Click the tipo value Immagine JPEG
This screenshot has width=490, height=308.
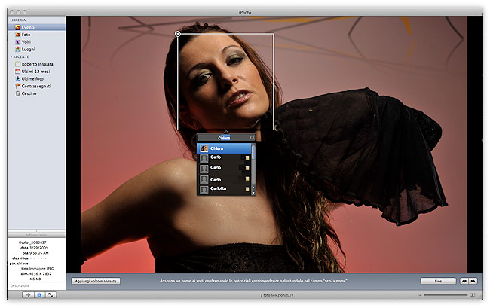[42, 269]
